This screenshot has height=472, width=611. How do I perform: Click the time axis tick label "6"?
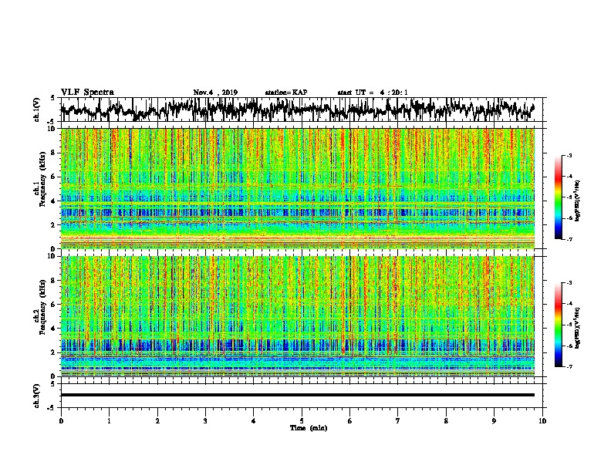350,421
